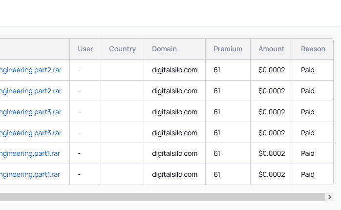
Task: Sort by the Amount column header
Action: 271,49
